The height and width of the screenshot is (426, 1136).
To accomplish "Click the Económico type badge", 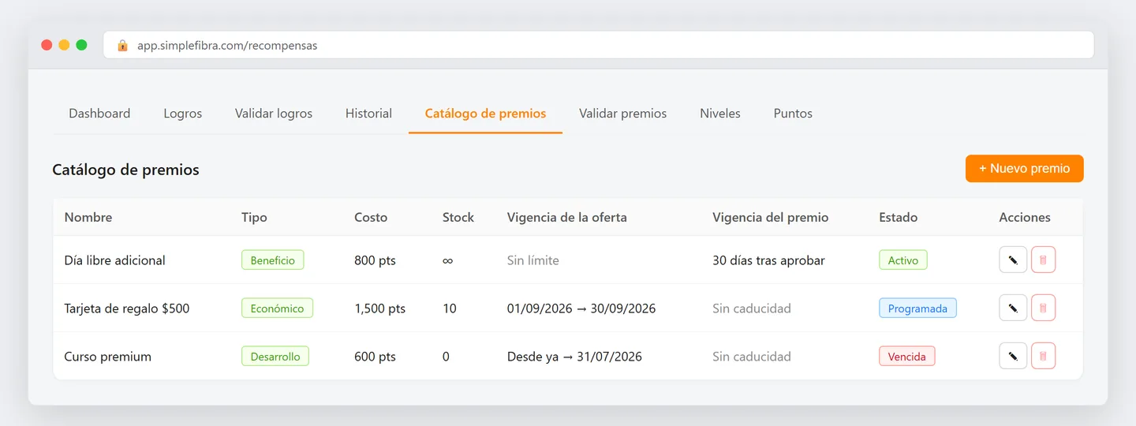I will [x=277, y=308].
